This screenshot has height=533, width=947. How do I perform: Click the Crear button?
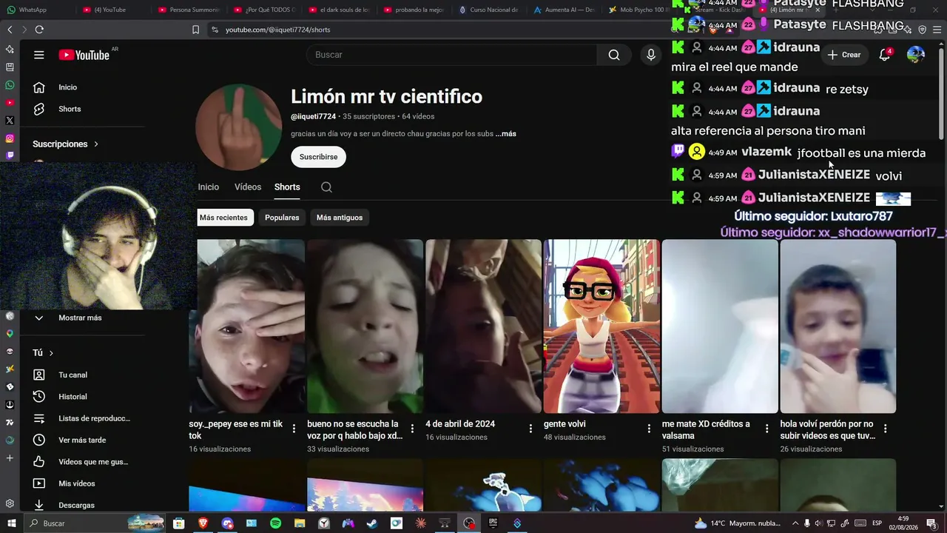coord(844,55)
